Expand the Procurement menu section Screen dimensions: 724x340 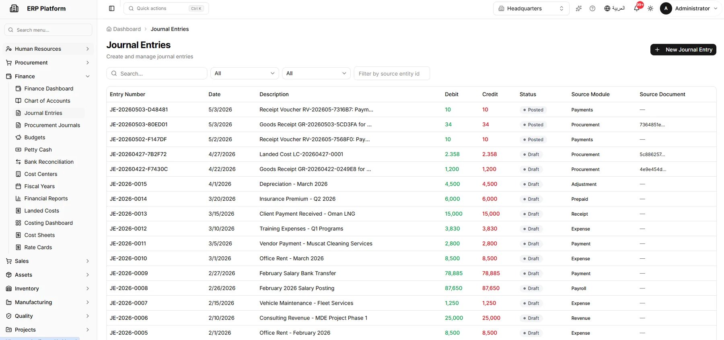point(48,62)
